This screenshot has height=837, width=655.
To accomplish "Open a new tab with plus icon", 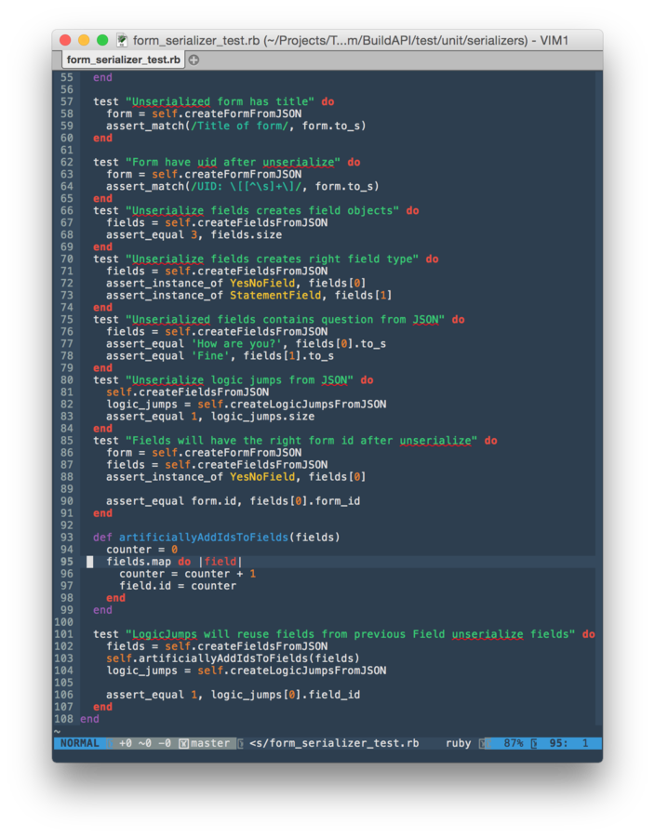I will [194, 60].
